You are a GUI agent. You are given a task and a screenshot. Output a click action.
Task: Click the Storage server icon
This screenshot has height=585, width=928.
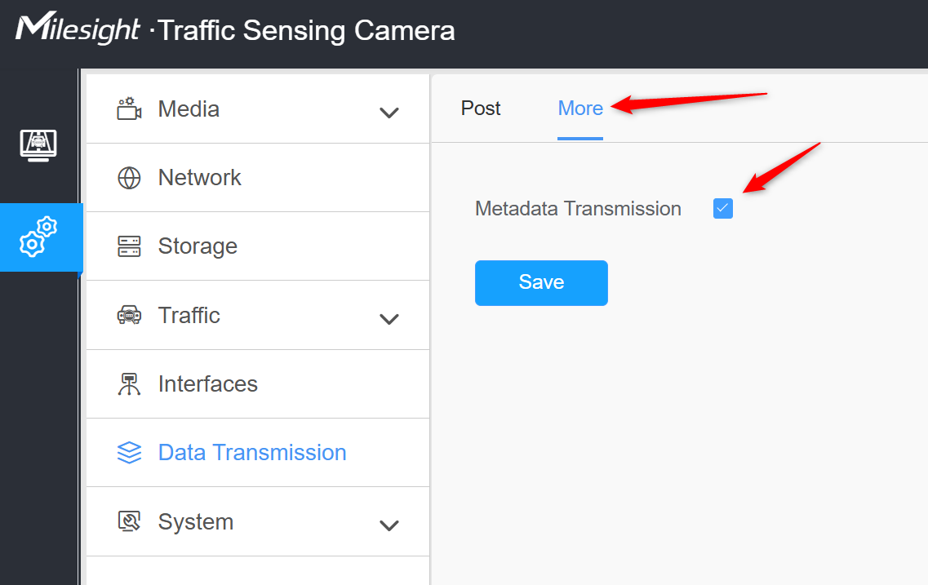click(x=129, y=246)
